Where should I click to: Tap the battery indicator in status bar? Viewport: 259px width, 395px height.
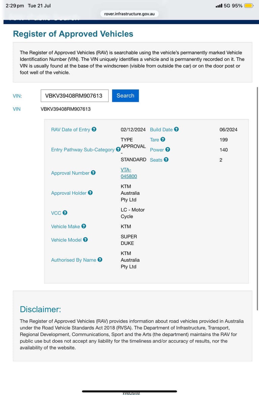point(249,5)
